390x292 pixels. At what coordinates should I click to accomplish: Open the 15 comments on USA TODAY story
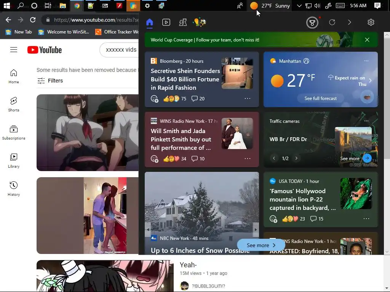click(316, 219)
